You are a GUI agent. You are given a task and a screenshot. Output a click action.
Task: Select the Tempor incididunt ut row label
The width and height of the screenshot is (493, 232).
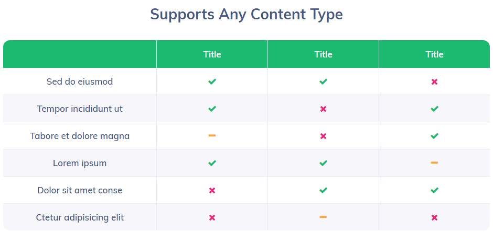[80, 109]
